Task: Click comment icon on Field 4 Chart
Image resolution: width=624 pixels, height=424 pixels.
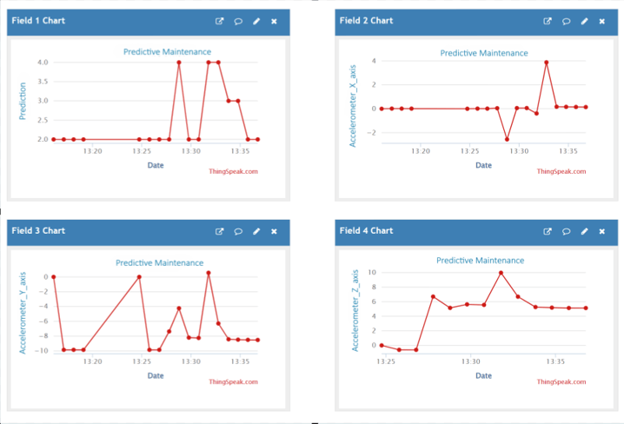Action: coord(566,231)
